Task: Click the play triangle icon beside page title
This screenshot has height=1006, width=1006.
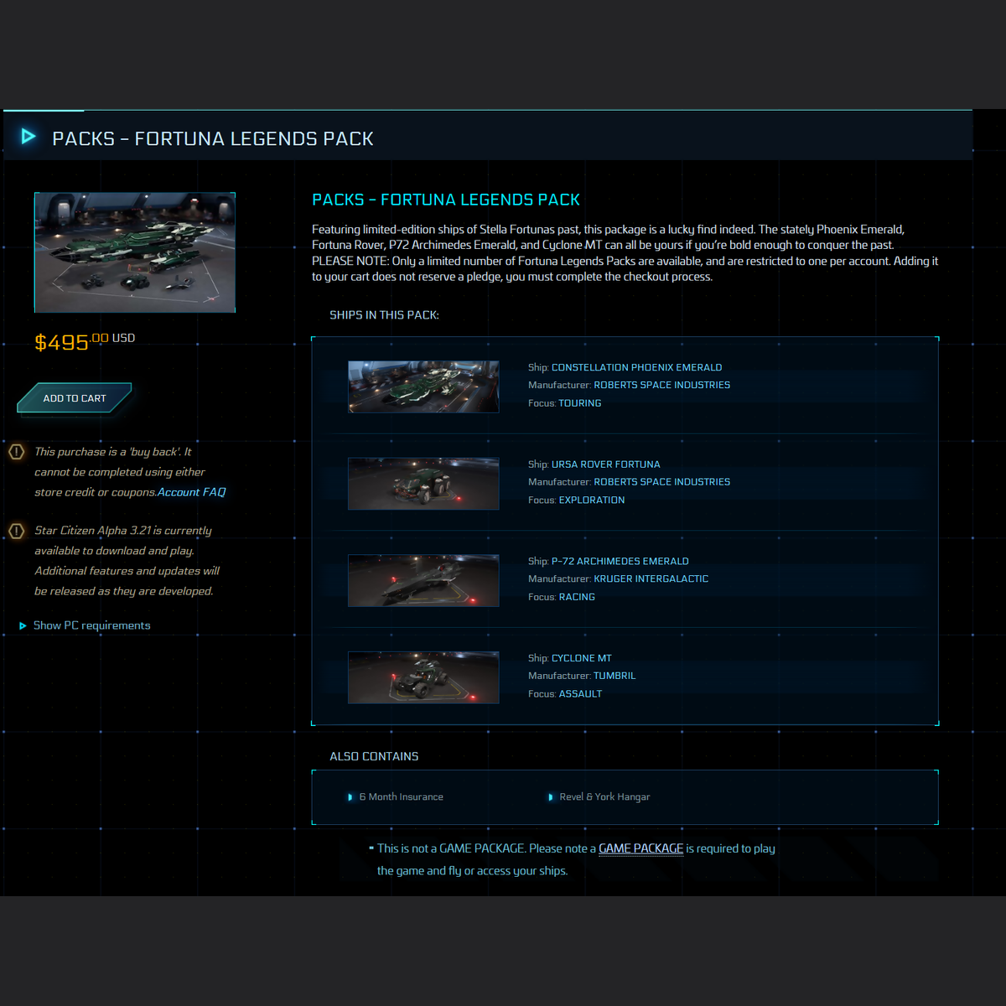Action: point(29,137)
